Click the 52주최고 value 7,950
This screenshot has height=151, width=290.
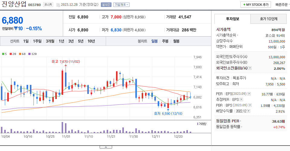point(269,84)
